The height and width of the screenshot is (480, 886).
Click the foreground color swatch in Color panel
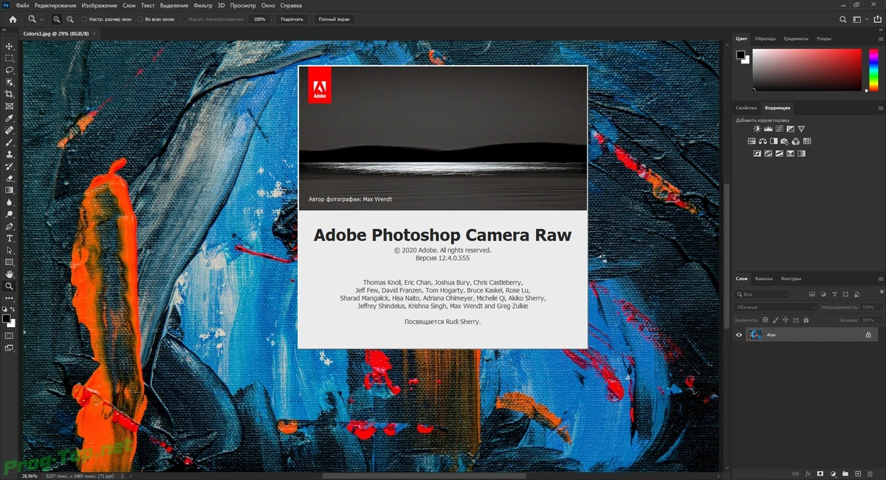coord(741,55)
